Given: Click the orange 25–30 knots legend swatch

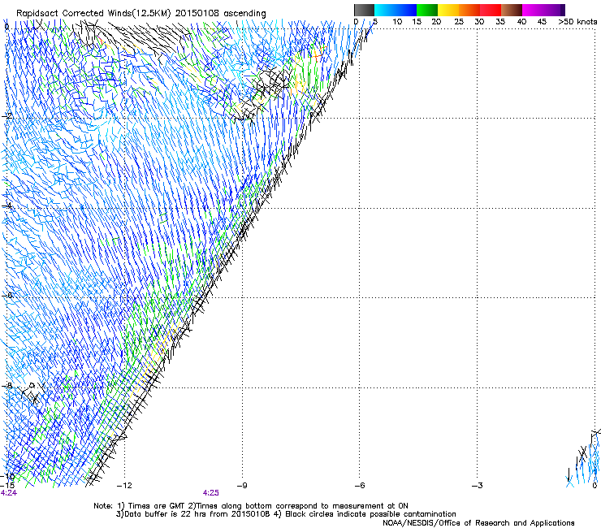Looking at the screenshot, I should tap(469, 10).
